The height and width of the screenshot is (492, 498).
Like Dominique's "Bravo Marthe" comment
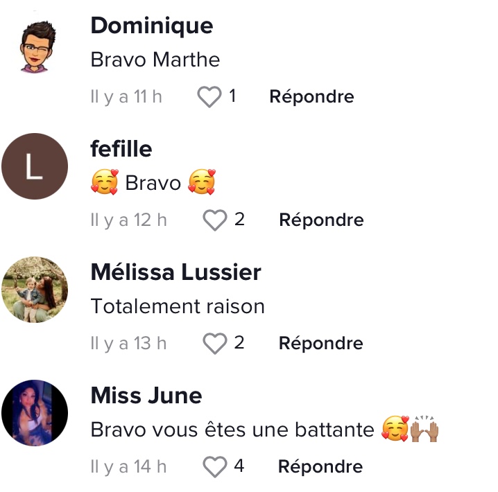click(209, 97)
